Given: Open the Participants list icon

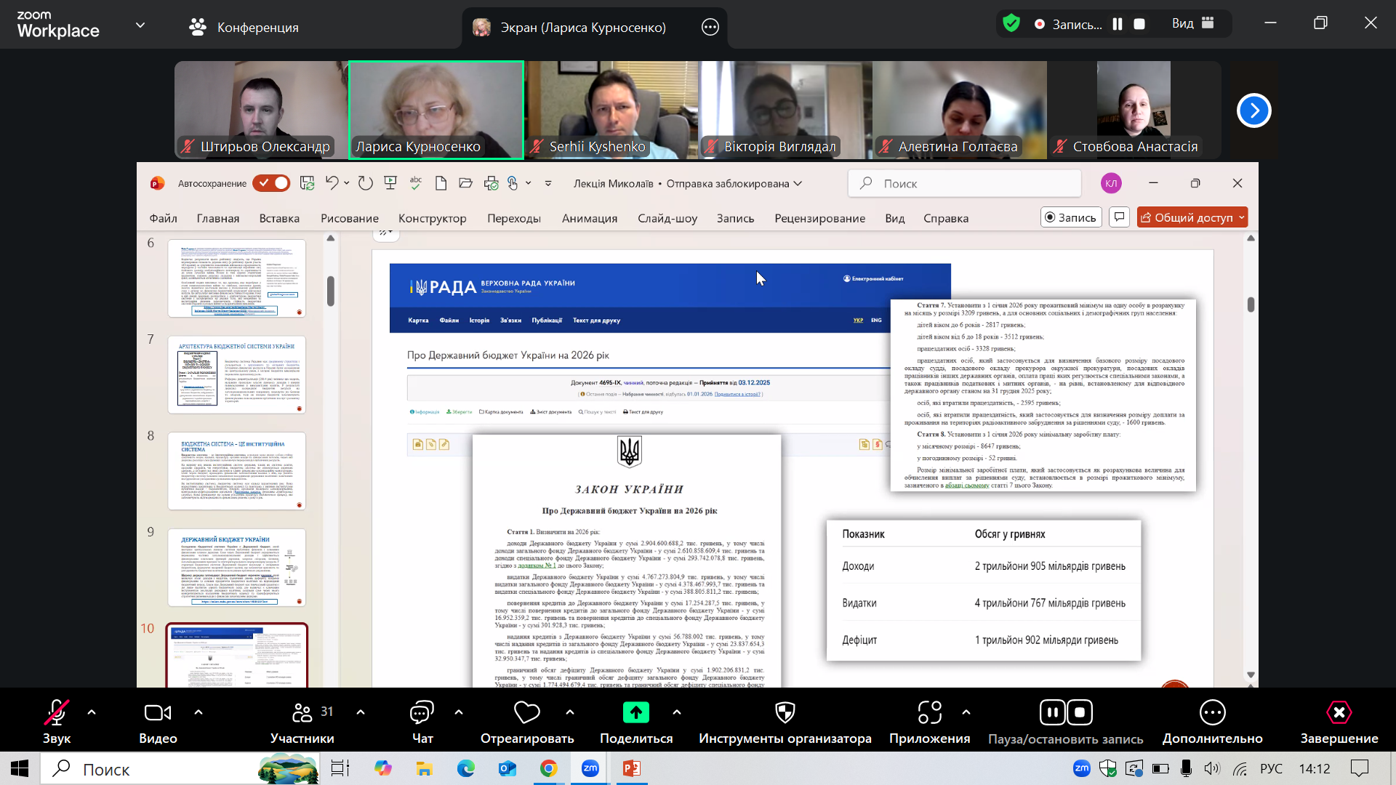Looking at the screenshot, I should pyautogui.click(x=302, y=713).
